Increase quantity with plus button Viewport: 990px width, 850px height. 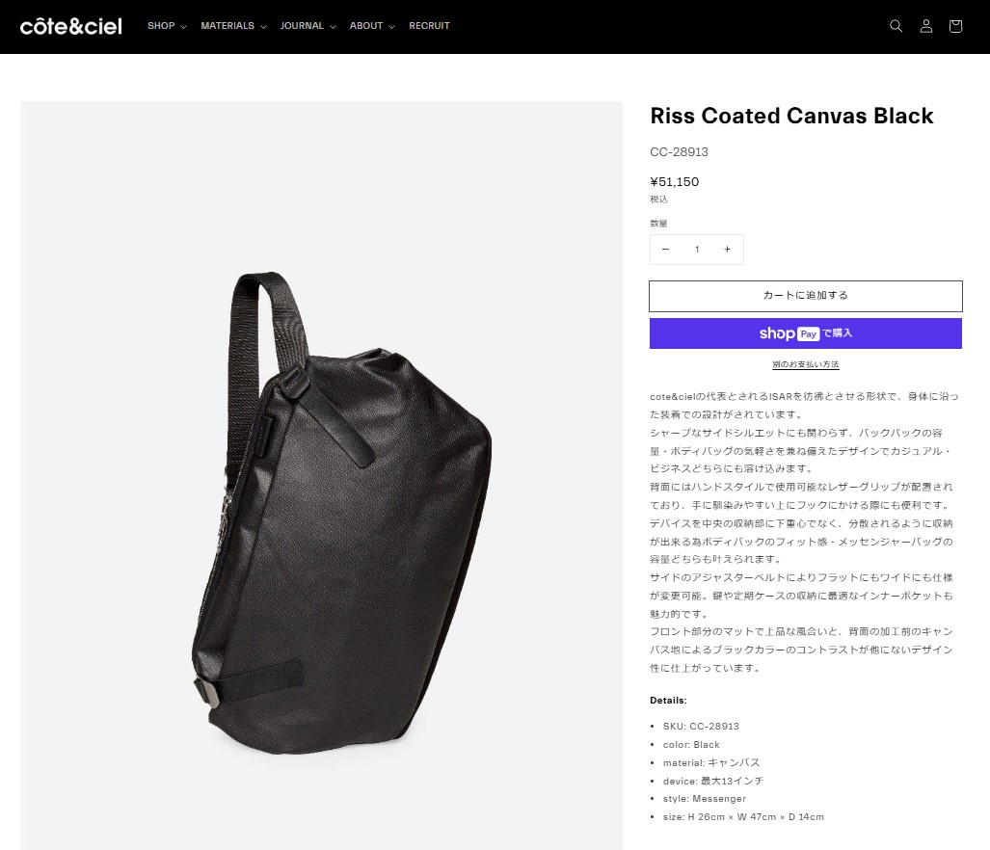point(728,250)
